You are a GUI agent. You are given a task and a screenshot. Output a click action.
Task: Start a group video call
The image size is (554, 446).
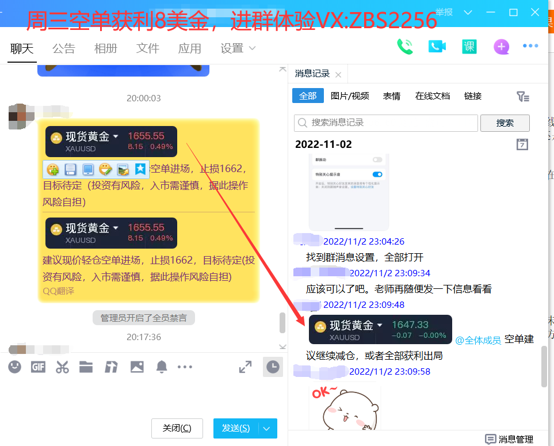[437, 47]
